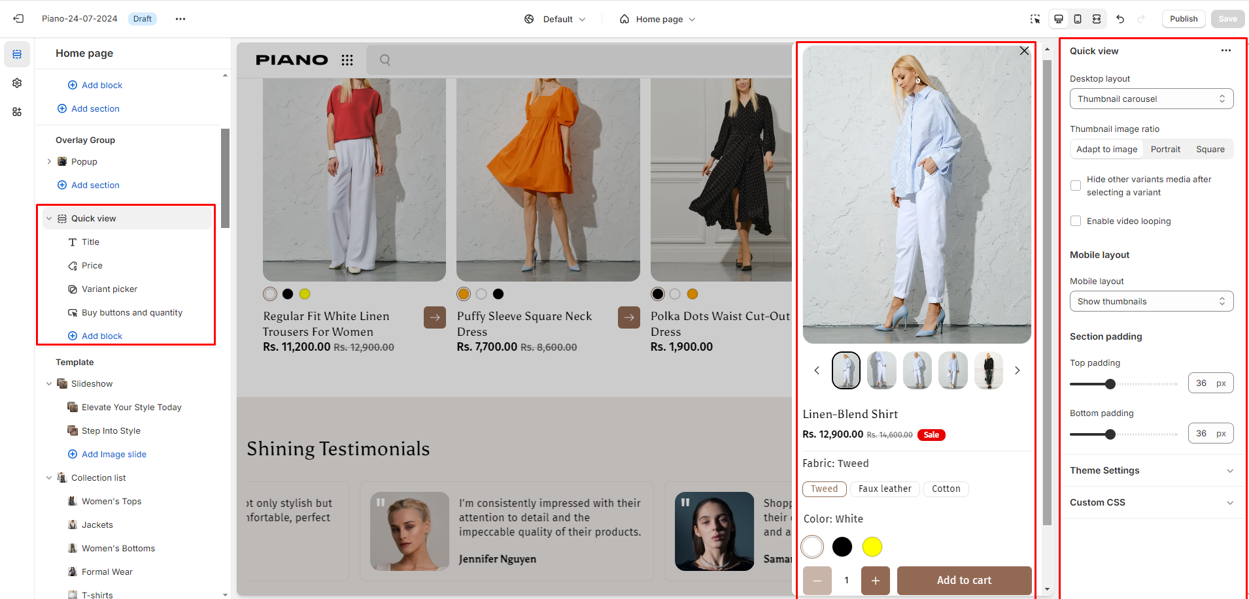
Task: Expand the Theme Settings section
Action: click(1151, 470)
